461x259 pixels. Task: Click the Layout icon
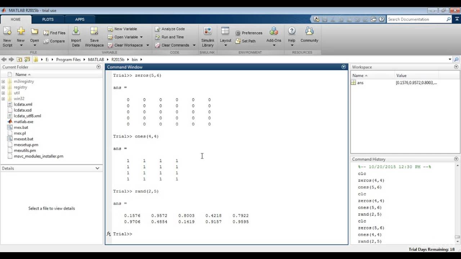225,31
